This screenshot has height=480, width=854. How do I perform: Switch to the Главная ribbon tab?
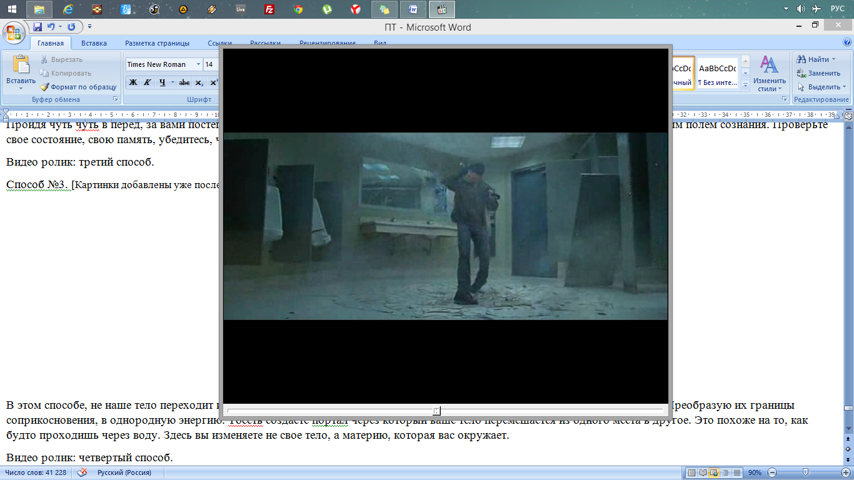(50, 43)
